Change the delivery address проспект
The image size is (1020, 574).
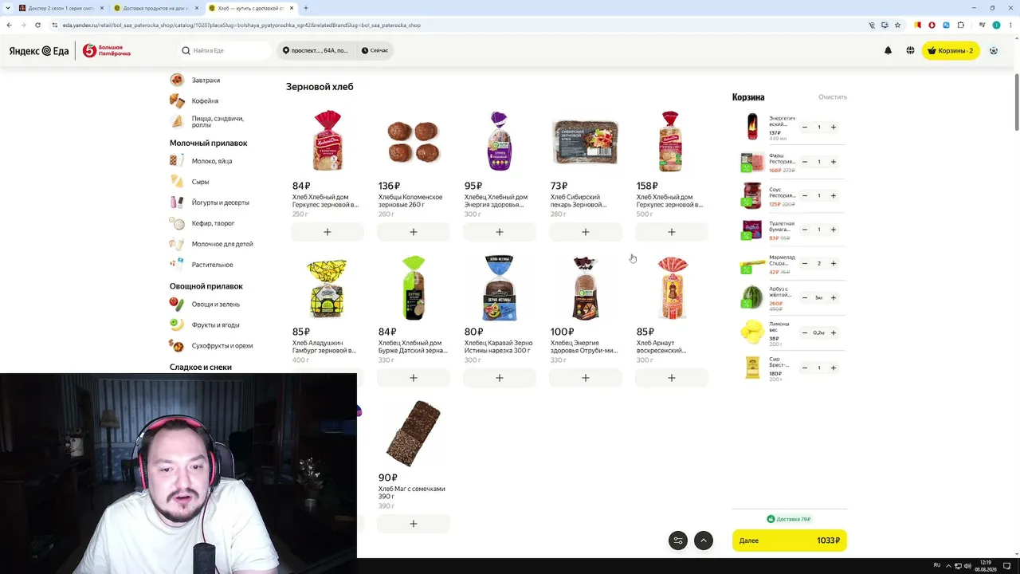pyautogui.click(x=316, y=50)
